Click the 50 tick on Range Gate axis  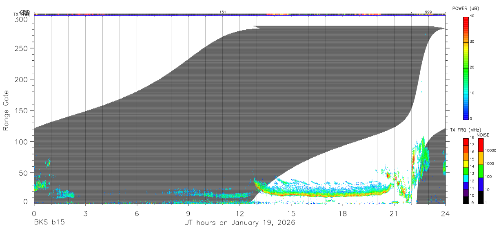tap(24, 173)
